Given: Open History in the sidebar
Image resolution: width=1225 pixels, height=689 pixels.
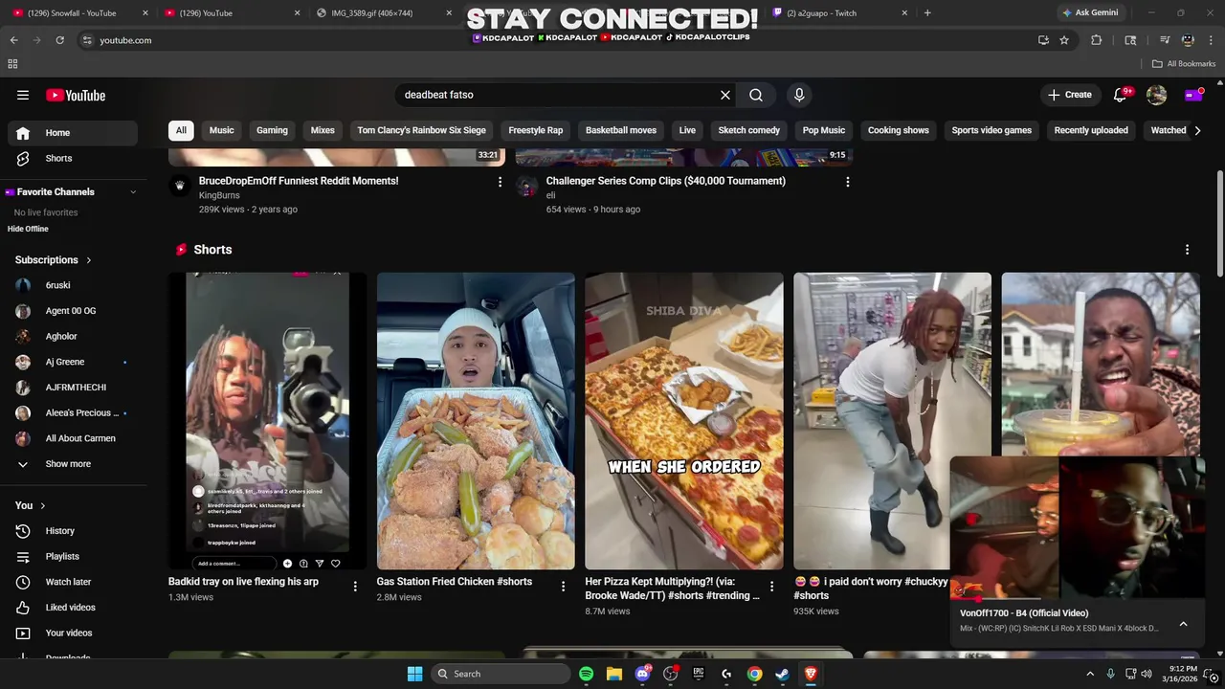Looking at the screenshot, I should [x=72, y=531].
